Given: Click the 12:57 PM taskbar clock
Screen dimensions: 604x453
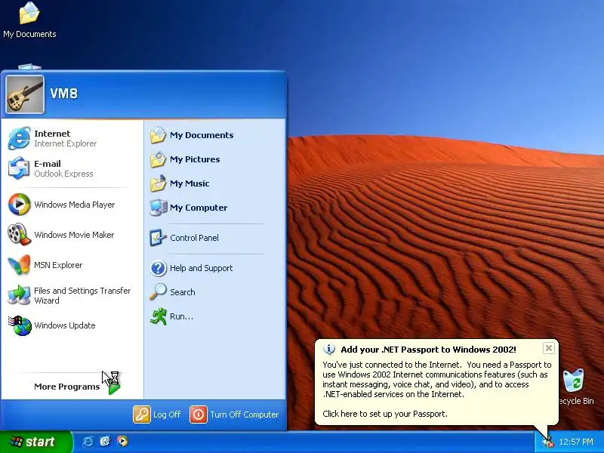Looking at the screenshot, I should (x=576, y=442).
